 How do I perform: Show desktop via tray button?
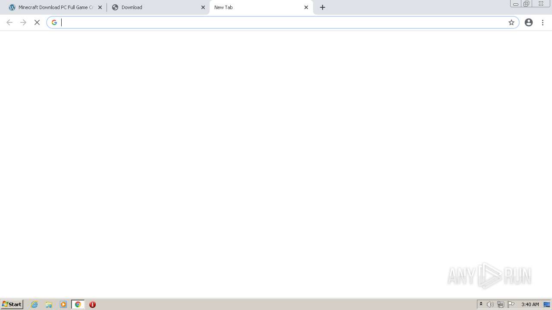click(x=547, y=304)
